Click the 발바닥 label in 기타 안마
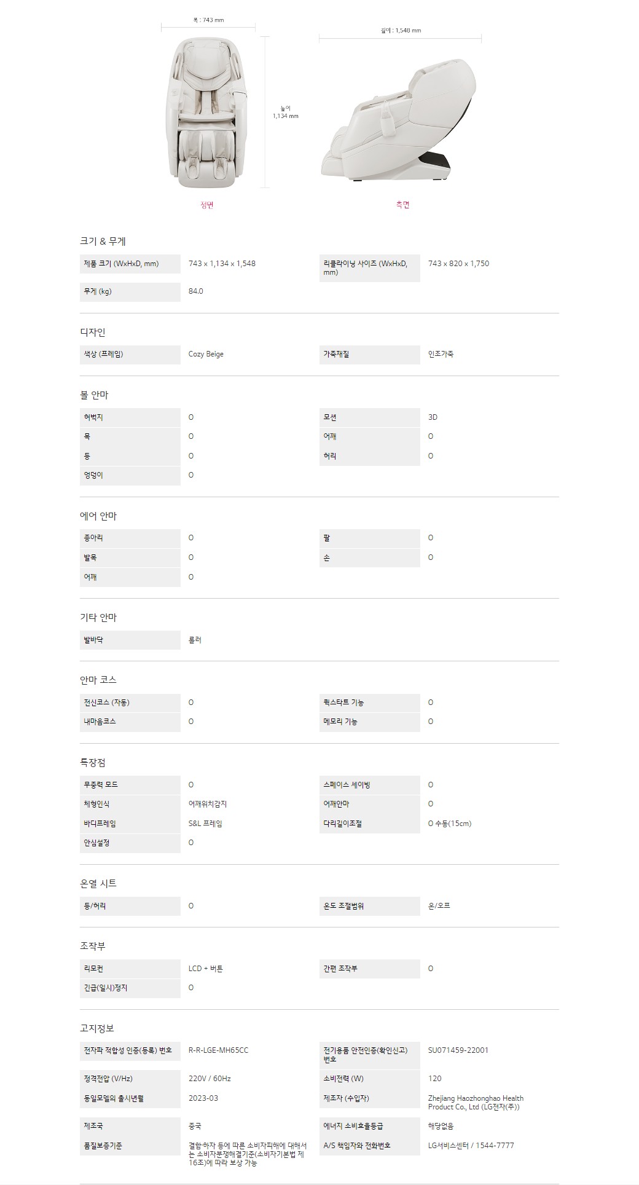This screenshot has height=1185, width=639. coord(93,640)
